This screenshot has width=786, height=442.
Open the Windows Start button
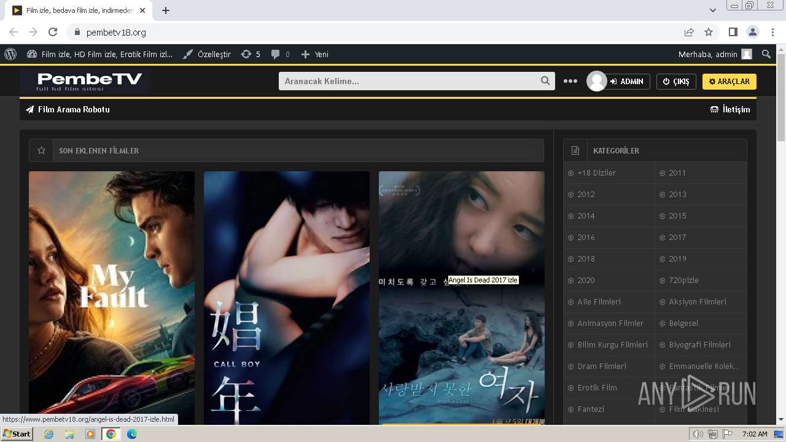[17, 434]
